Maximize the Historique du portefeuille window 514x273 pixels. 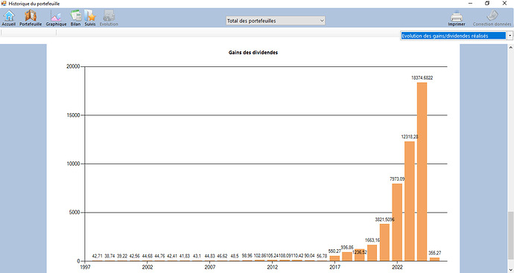[x=487, y=3]
